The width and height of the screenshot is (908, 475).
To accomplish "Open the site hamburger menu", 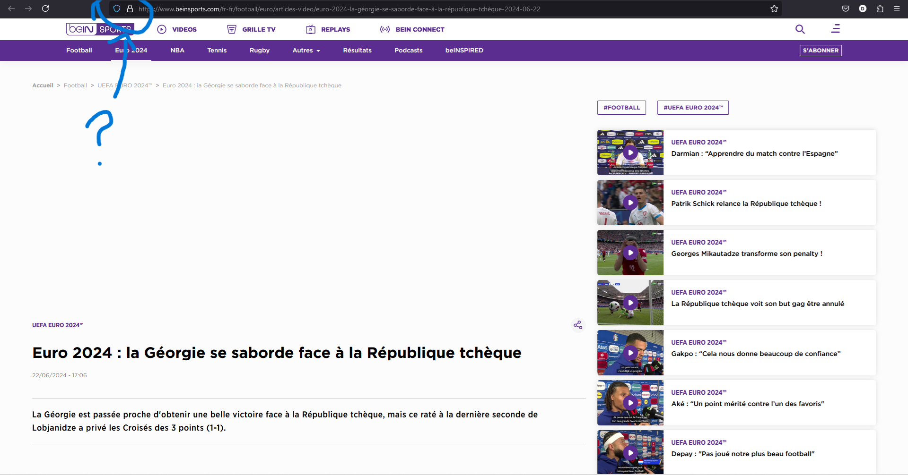I will coord(836,29).
